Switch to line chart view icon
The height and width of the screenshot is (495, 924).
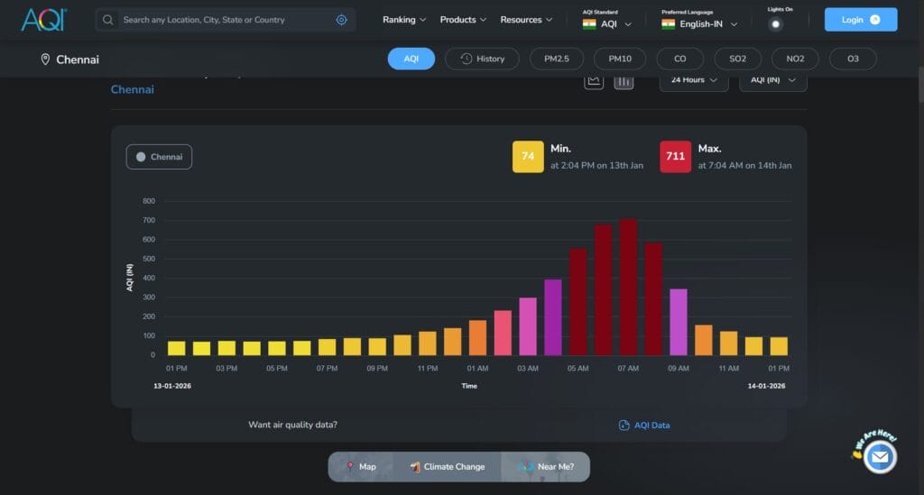[594, 81]
